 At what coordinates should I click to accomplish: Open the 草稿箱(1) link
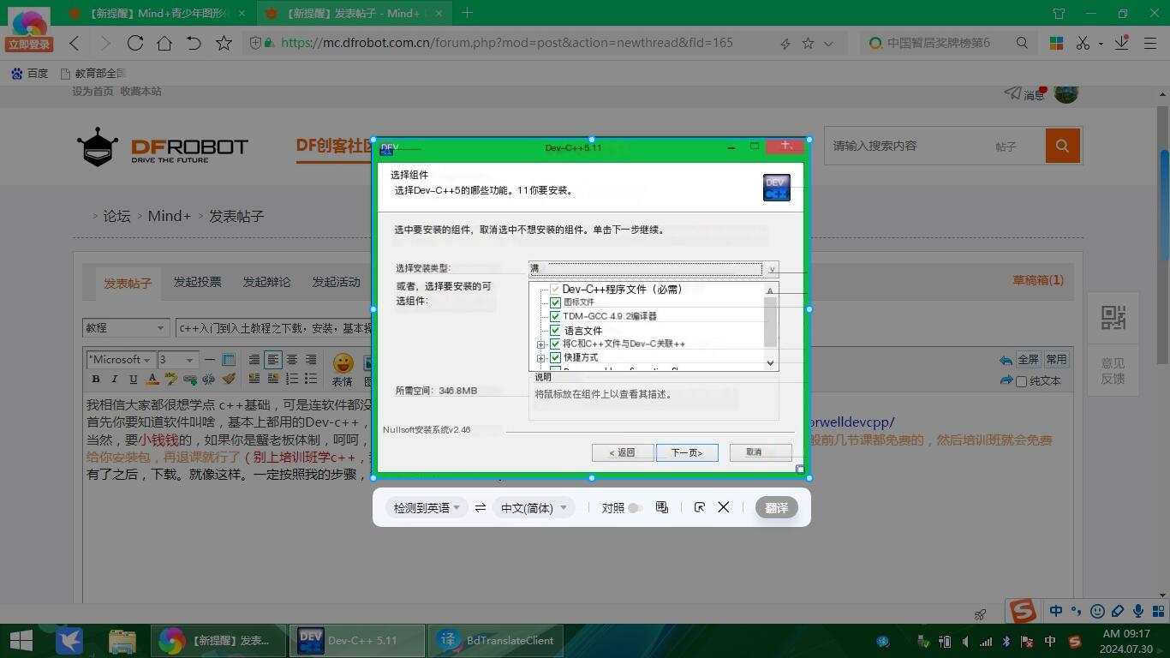[x=1038, y=280]
